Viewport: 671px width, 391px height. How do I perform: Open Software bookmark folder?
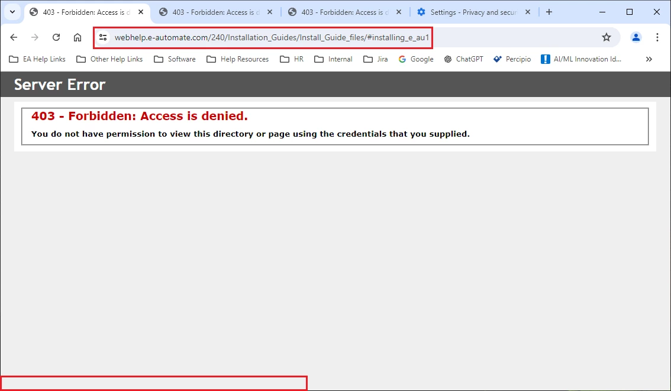[x=175, y=59]
